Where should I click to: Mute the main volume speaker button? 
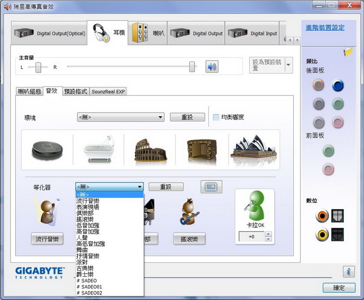[212, 67]
